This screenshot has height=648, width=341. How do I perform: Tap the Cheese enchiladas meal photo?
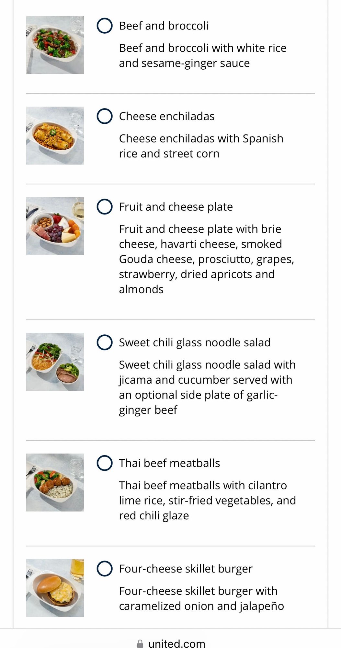point(55,135)
